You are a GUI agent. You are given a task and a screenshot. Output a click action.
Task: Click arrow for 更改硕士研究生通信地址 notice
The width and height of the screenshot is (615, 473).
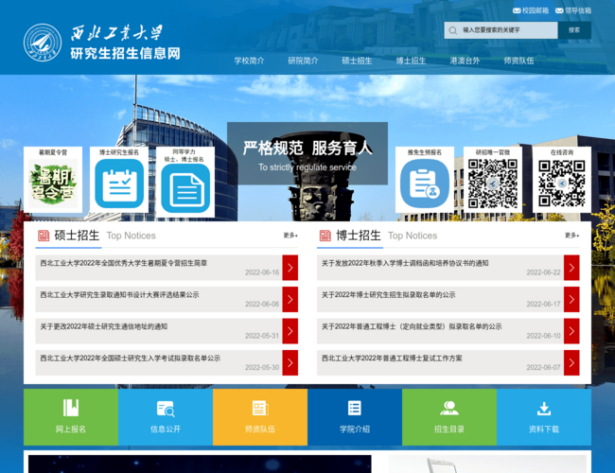tap(290, 331)
